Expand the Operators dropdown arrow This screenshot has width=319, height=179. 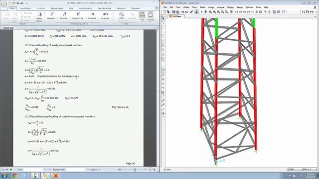pos(57,18)
